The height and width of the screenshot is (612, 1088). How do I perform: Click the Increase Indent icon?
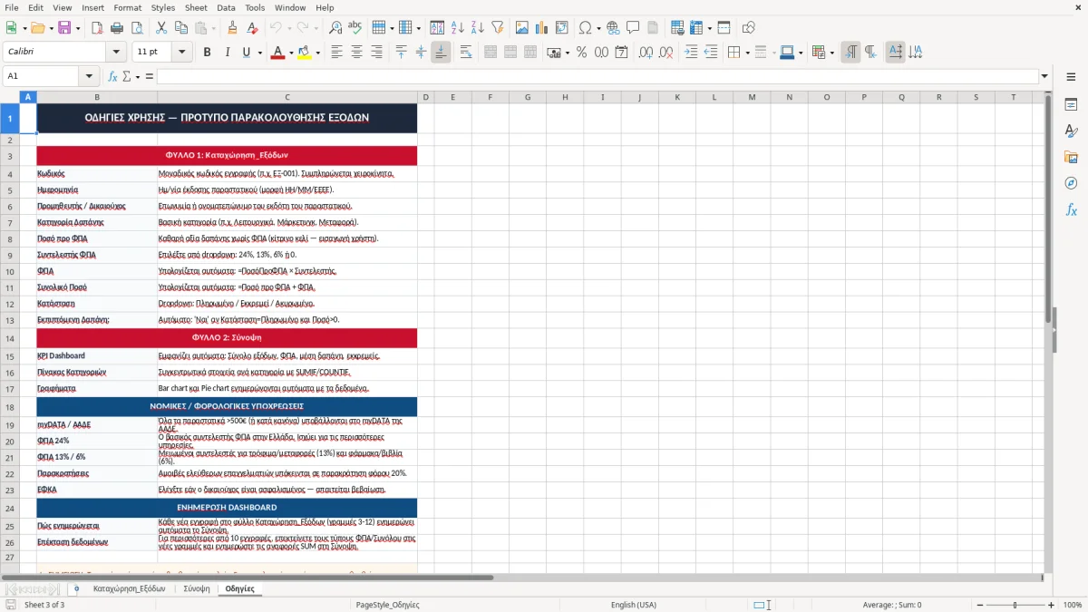[692, 53]
